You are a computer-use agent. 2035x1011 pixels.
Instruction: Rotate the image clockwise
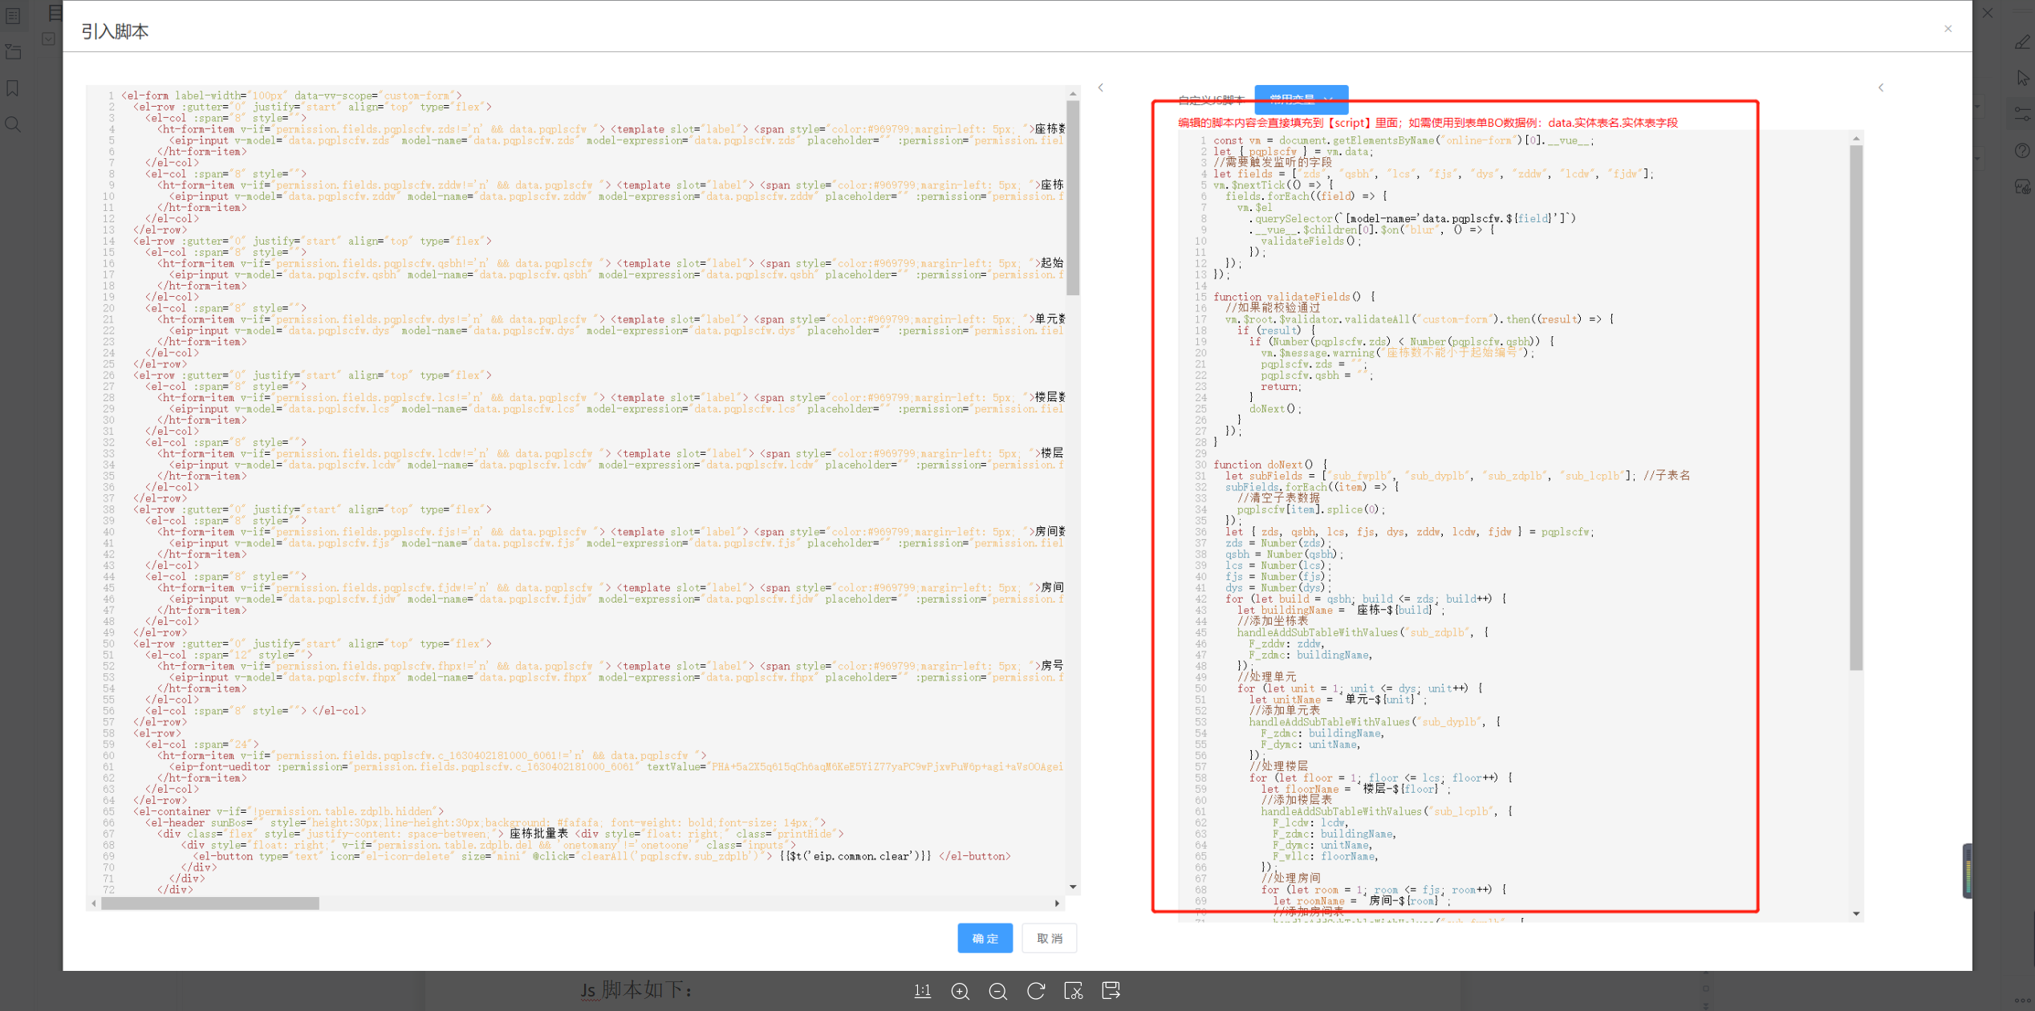(1035, 991)
